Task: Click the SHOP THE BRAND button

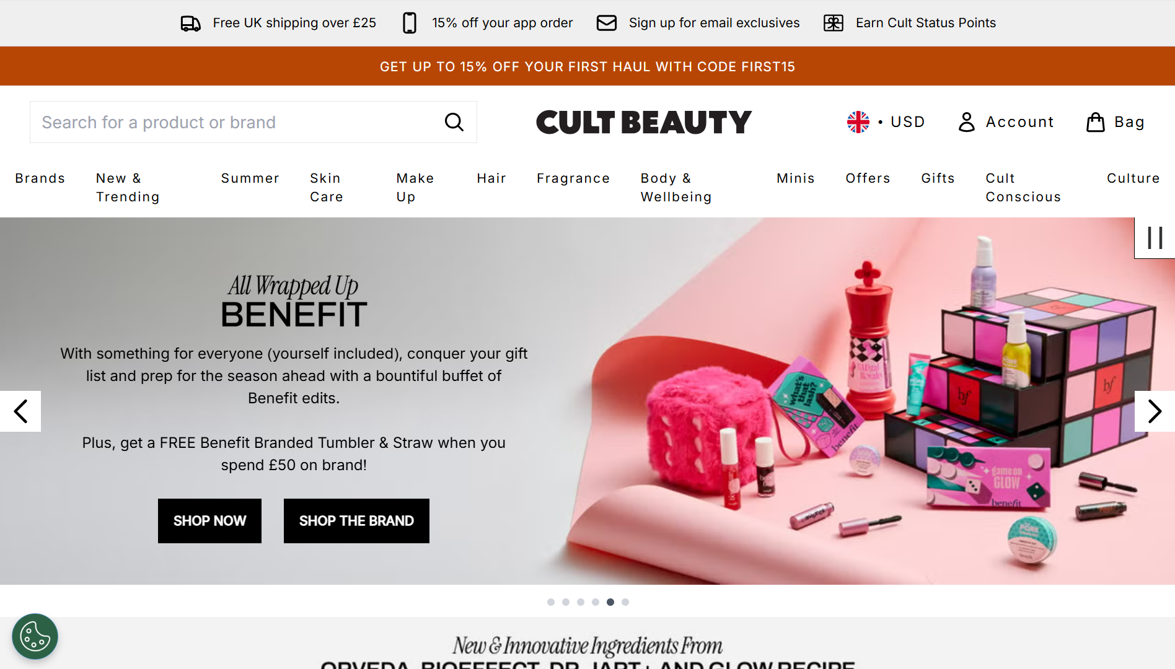Action: [x=356, y=521]
